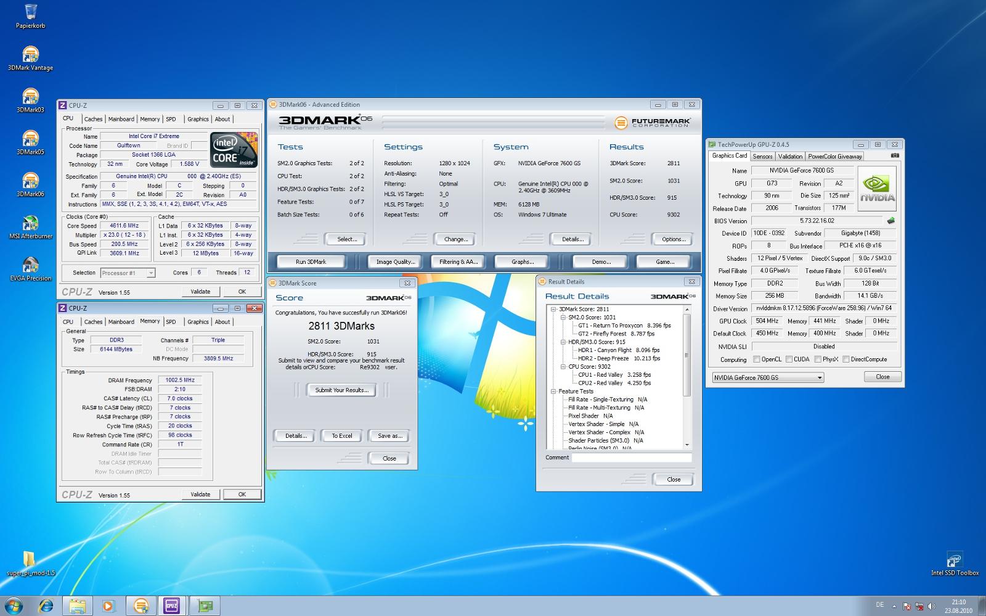Screen dimensions: 986x616
Task: Collapse the SM2.0 Score: 1031 node
Action: (563, 317)
